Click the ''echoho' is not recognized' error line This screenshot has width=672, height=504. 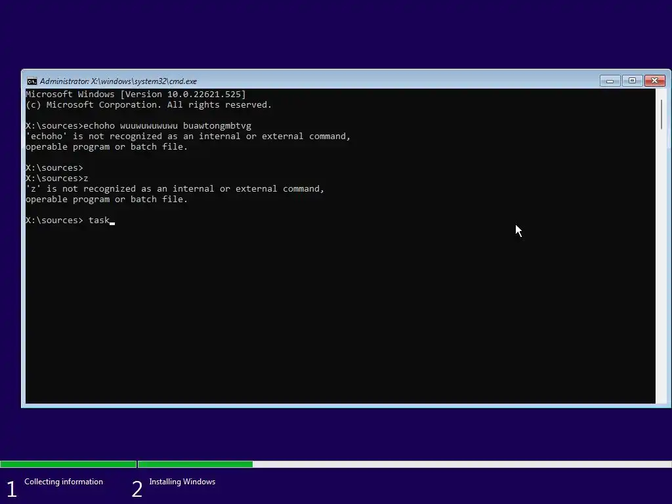188,136
